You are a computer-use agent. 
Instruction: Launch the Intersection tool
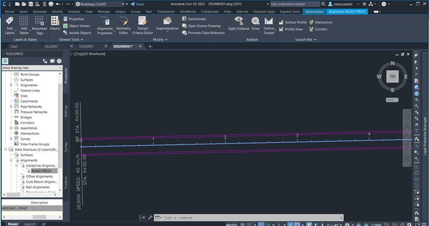[321, 22]
